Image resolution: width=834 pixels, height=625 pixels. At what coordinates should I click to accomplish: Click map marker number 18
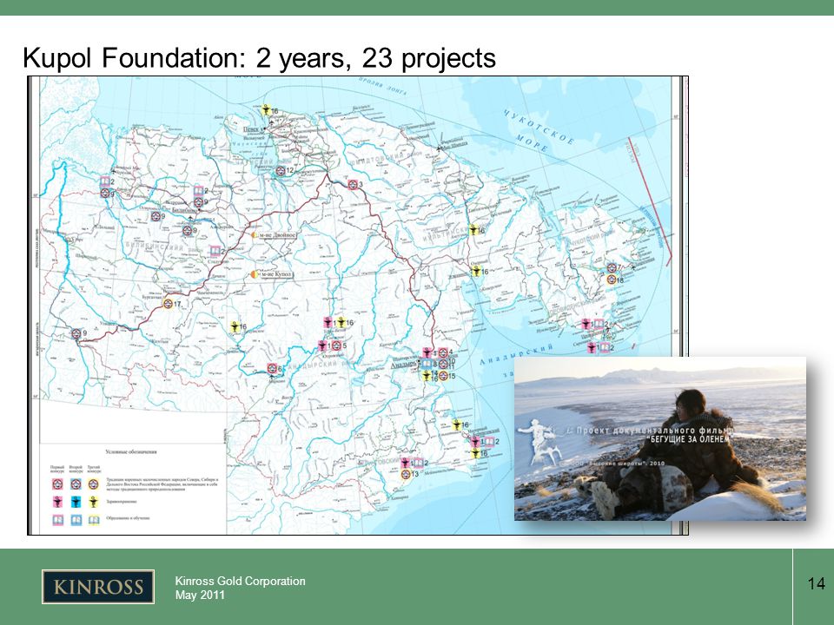pos(612,279)
